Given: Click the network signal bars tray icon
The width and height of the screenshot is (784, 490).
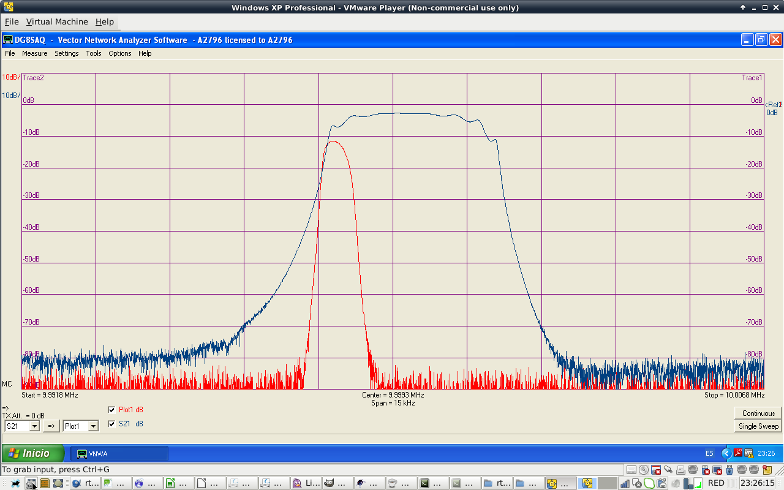Looking at the screenshot, I should coord(625,483).
